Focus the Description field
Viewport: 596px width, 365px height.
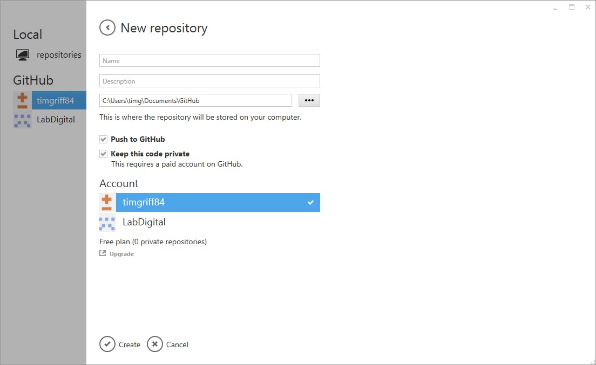pos(209,81)
